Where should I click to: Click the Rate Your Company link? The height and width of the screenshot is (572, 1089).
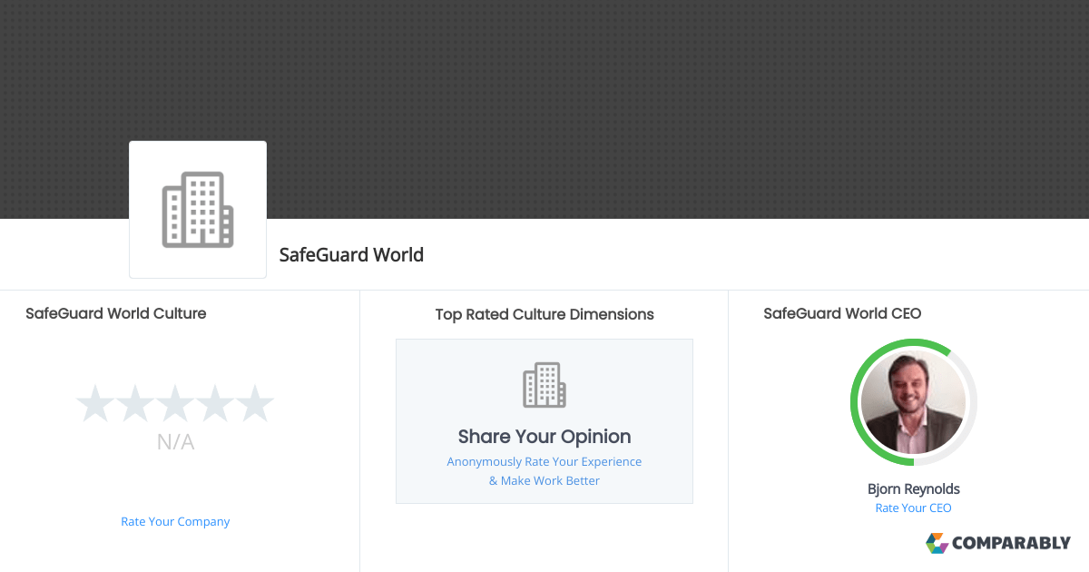[175, 521]
